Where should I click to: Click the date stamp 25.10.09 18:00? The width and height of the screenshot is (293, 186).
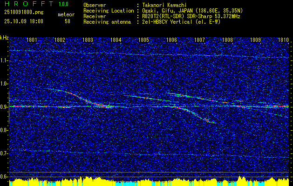coord(24,21)
